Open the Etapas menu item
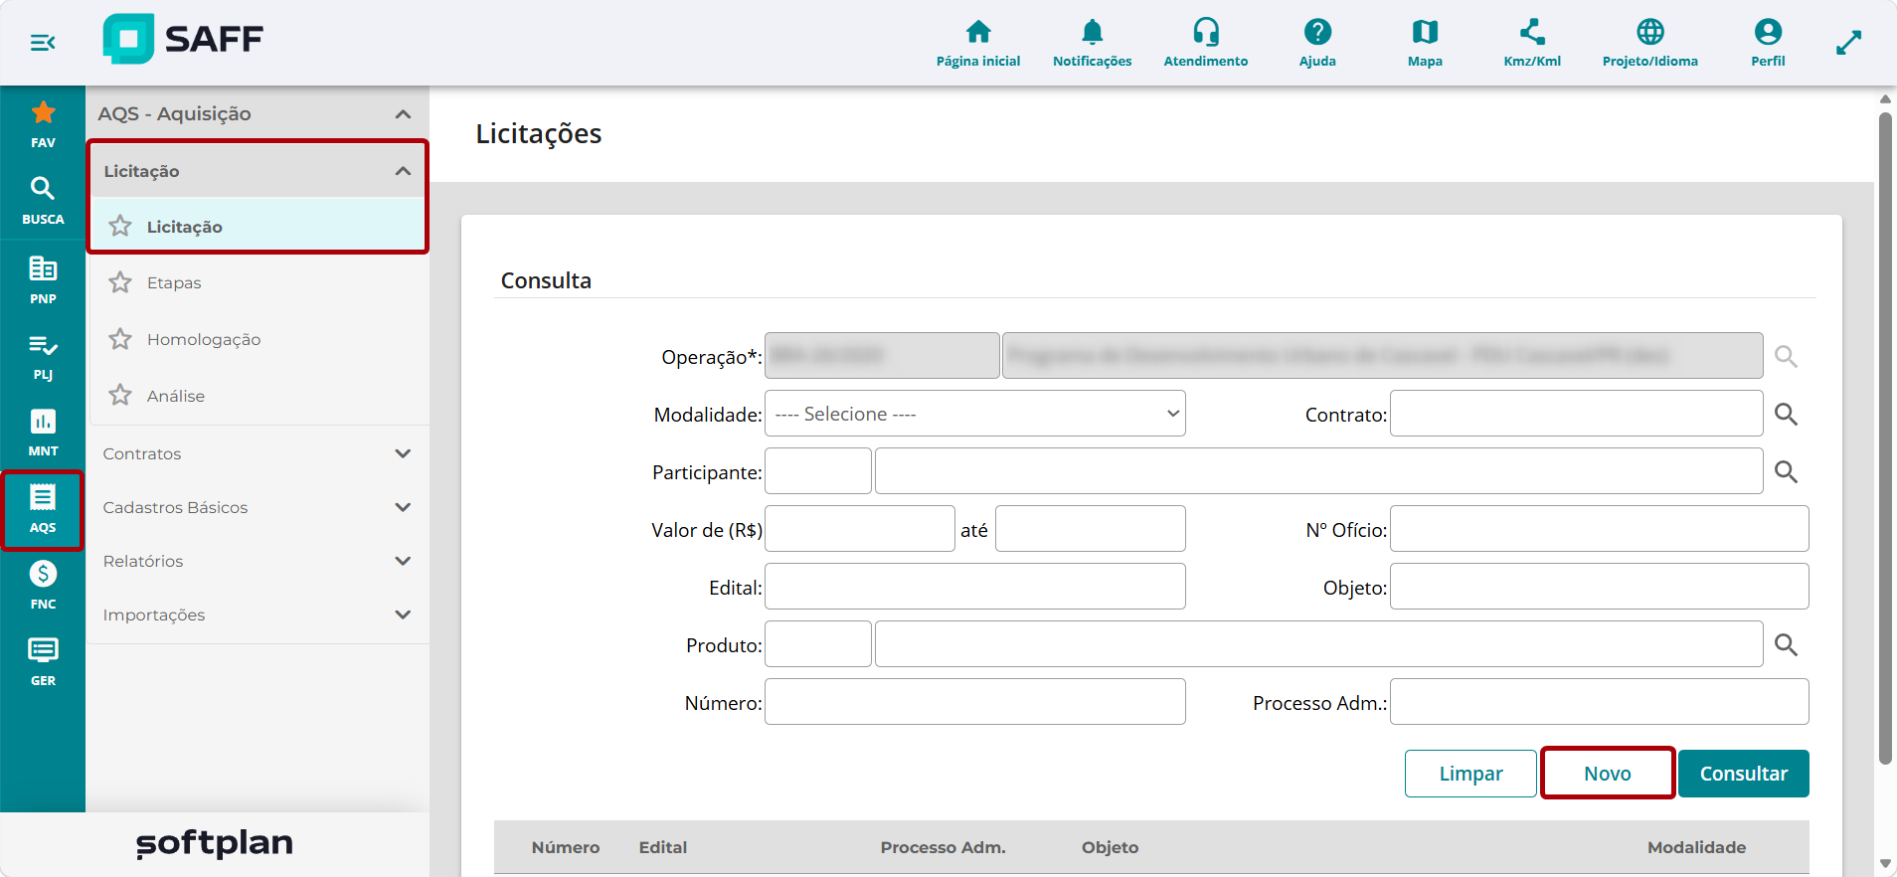 tap(174, 282)
